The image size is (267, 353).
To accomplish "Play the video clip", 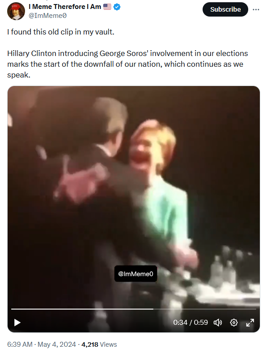I will [x=17, y=323].
